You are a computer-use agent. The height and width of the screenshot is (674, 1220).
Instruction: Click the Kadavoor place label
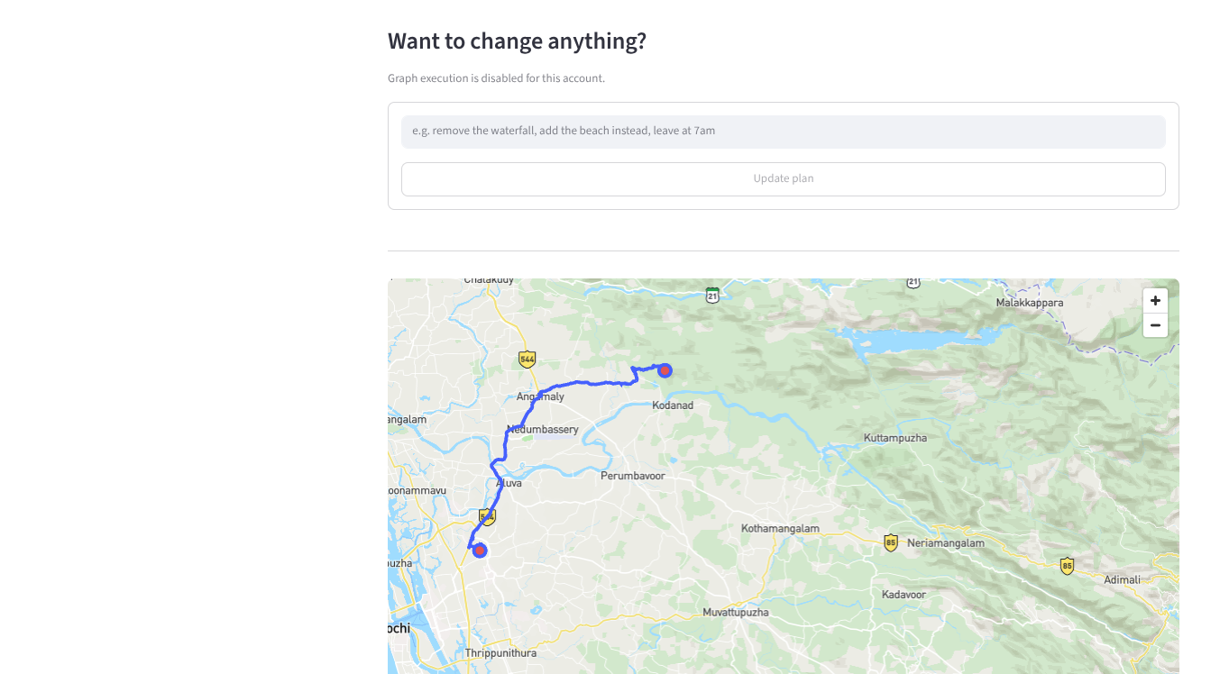coord(904,595)
